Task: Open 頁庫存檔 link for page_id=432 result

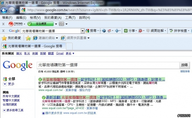Action: tap(92, 108)
